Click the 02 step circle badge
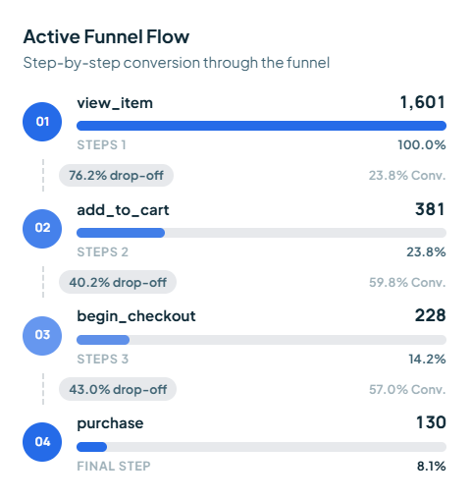This screenshot has height=500, width=471. [x=42, y=229]
